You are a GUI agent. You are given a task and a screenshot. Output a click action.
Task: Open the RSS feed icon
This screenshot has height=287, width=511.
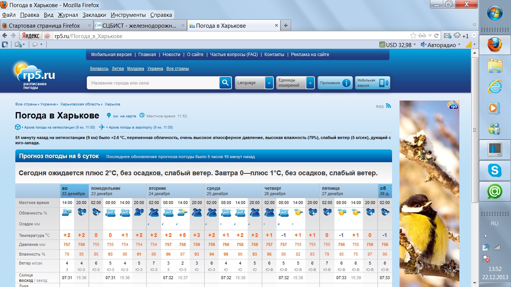click(x=388, y=106)
